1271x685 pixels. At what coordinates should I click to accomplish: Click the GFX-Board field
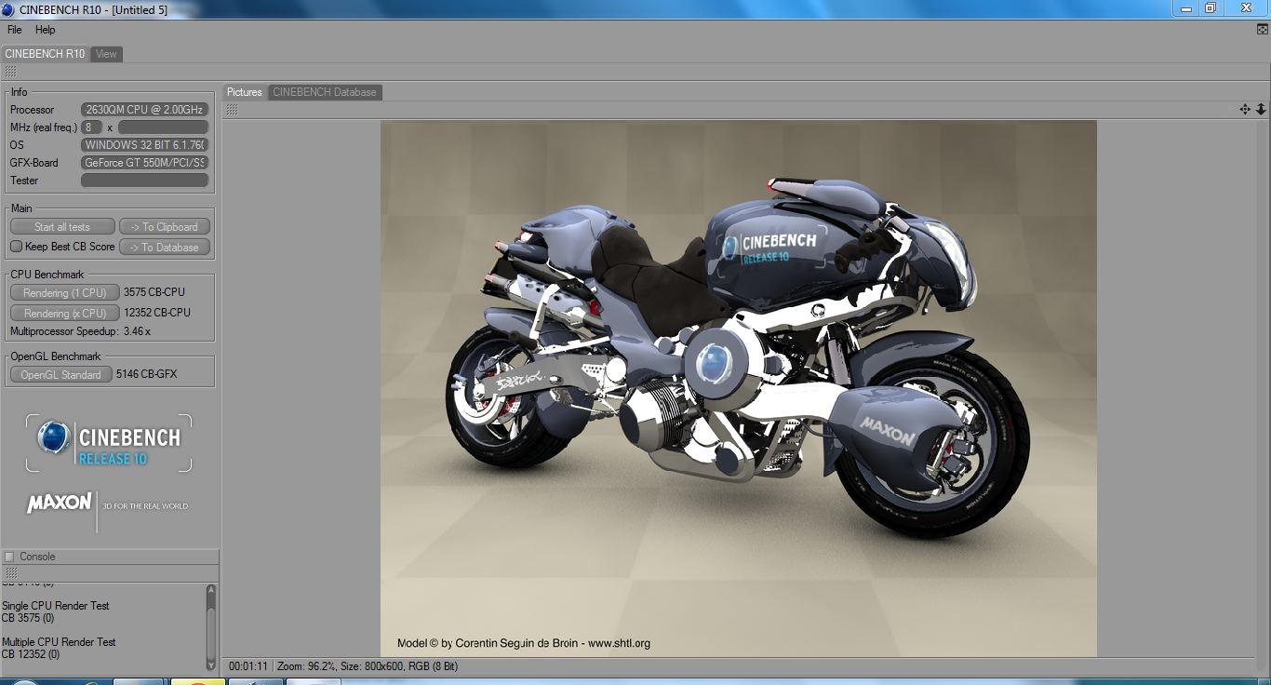(x=145, y=163)
